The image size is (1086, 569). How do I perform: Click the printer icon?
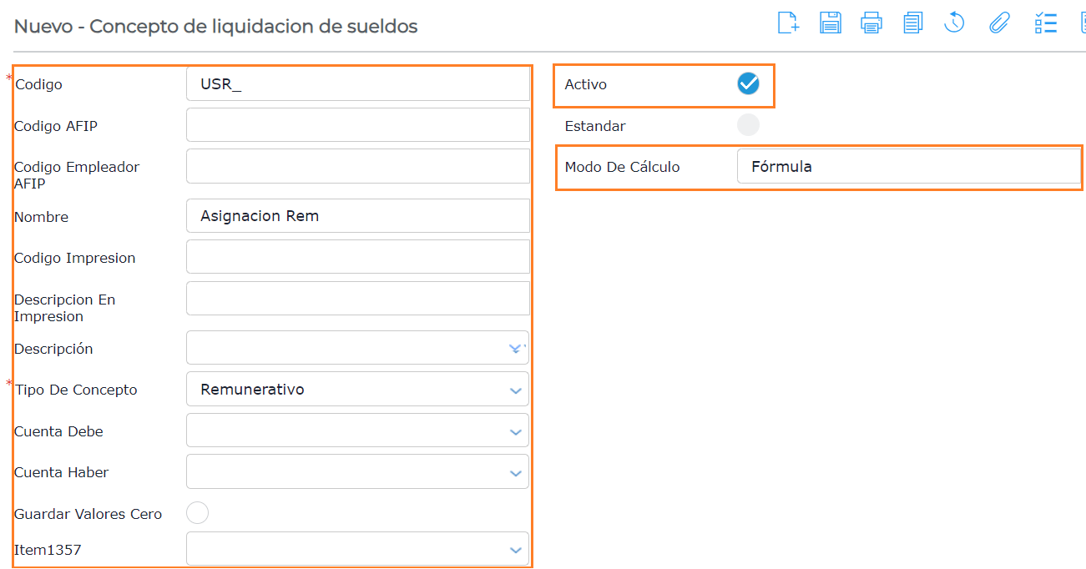point(871,23)
